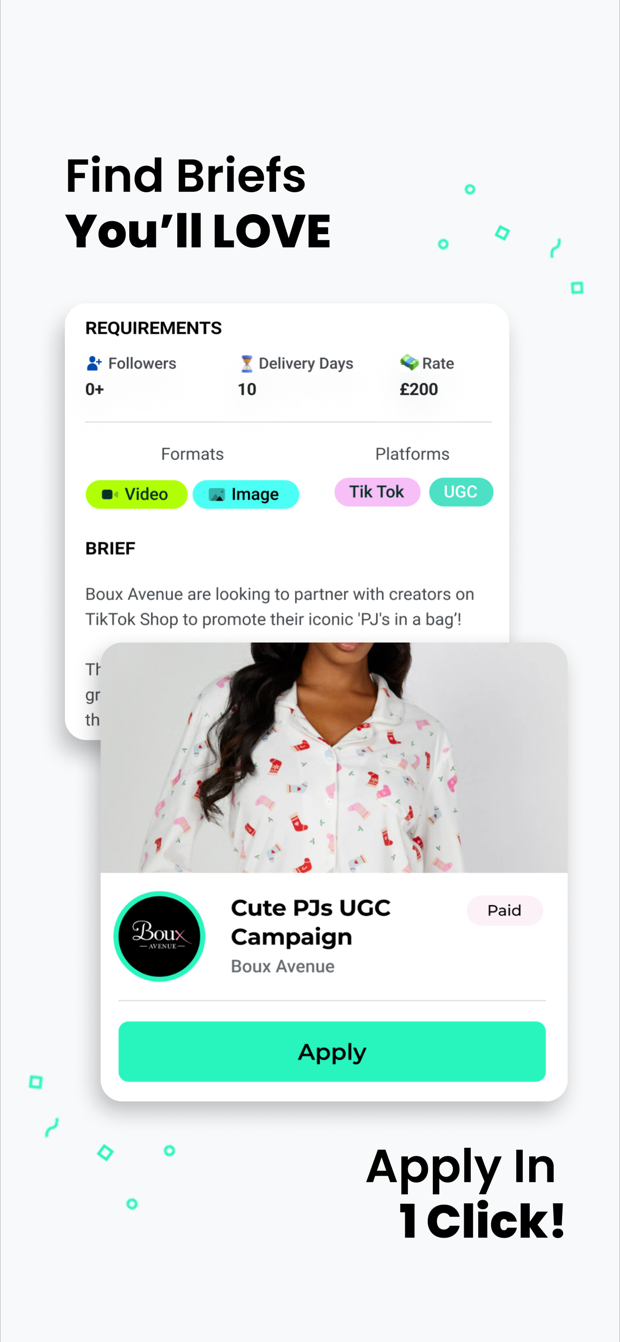Screen dimensions: 620x1342
Task: Click the Boux Avenue brand name text
Action: click(283, 967)
